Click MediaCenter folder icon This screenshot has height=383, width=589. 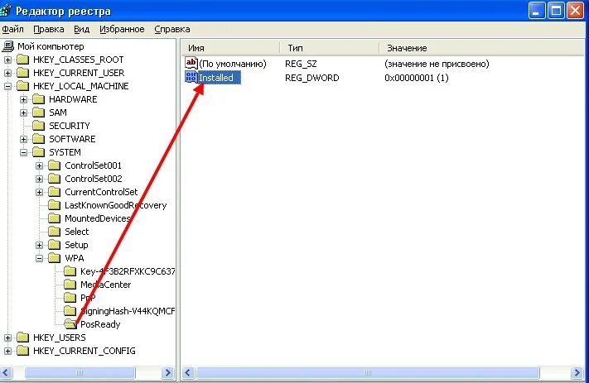[70, 285]
